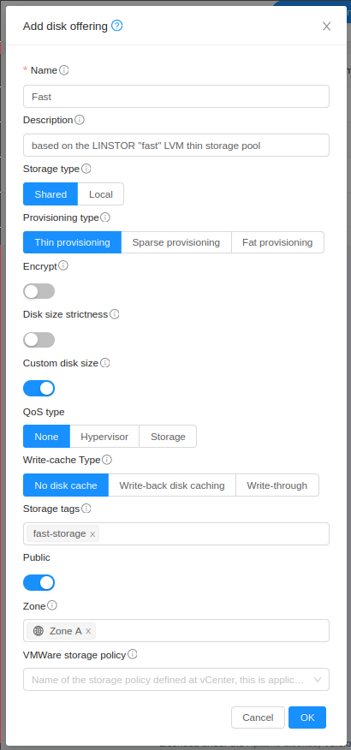Image resolution: width=351 pixels, height=750 pixels.
Task: Show info tooltip for Description field
Action: (80, 120)
